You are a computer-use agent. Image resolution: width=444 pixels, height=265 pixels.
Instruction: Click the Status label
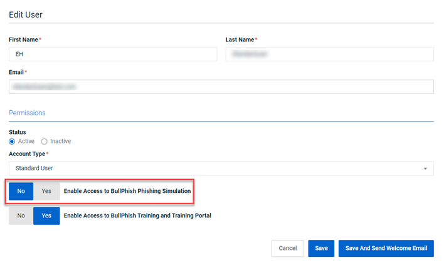click(x=18, y=132)
